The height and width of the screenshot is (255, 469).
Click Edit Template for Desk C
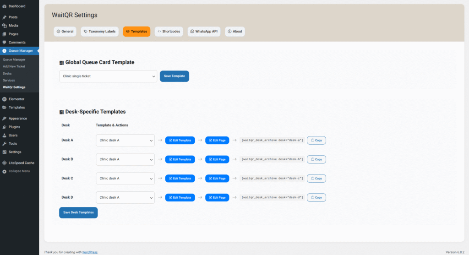coord(180,179)
